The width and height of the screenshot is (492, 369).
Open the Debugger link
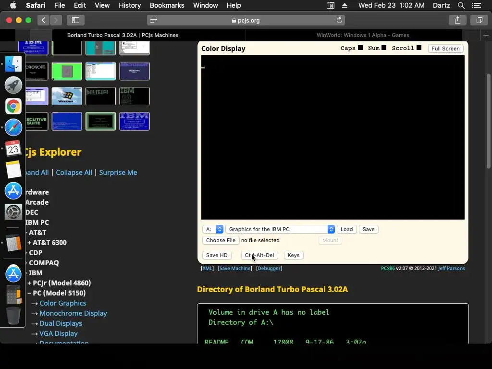coord(269,268)
